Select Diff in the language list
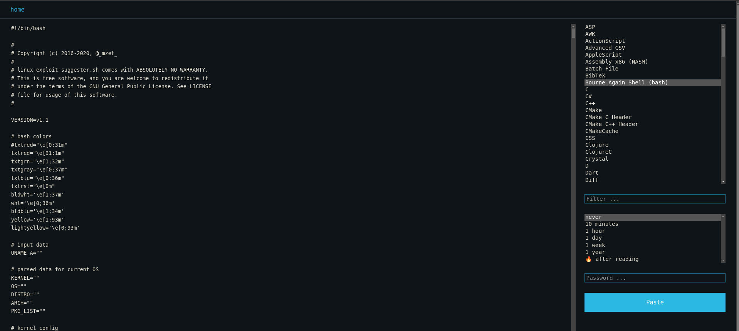Image resolution: width=739 pixels, height=331 pixels. click(x=591, y=180)
